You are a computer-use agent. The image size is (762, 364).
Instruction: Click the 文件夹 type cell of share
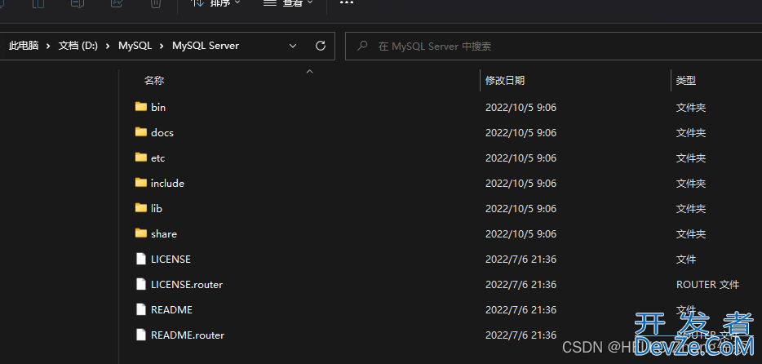[690, 233]
